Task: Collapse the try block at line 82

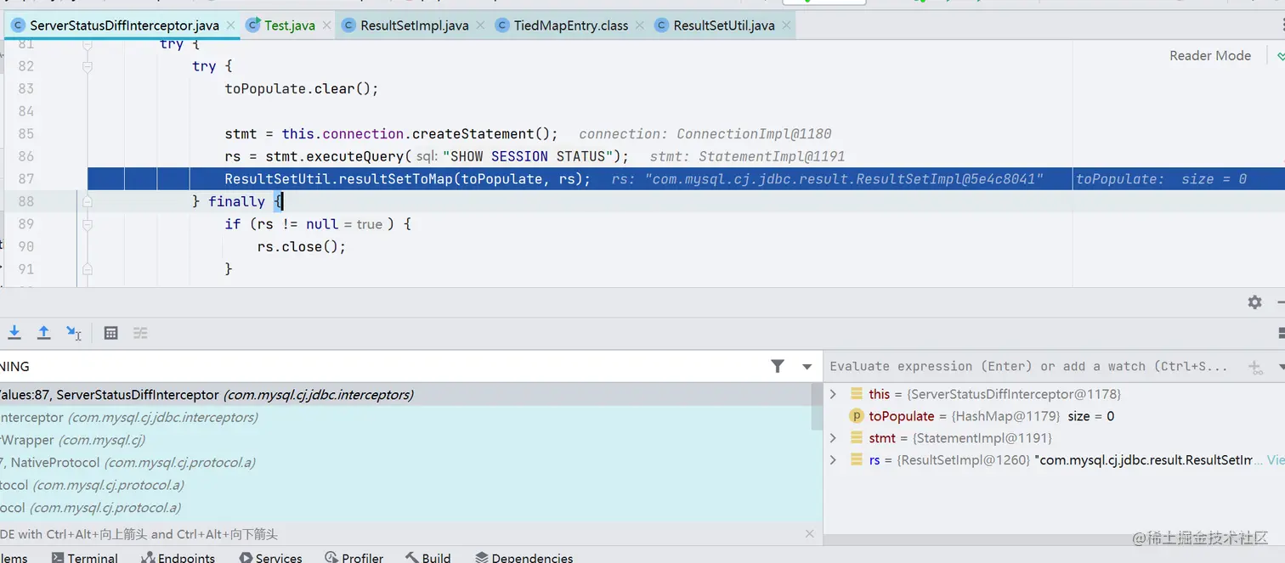Action: click(x=88, y=66)
